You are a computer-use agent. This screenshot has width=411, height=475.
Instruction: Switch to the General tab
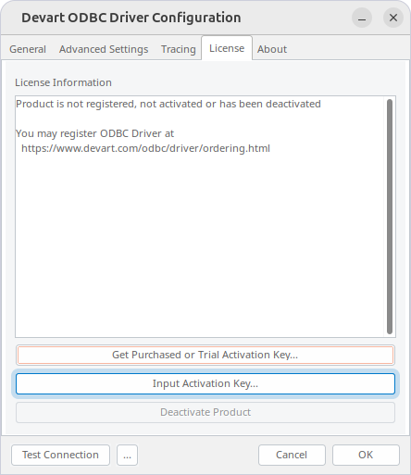[28, 49]
